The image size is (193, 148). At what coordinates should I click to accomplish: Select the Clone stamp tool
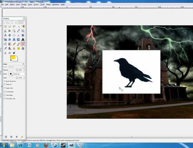[x=14, y=49]
